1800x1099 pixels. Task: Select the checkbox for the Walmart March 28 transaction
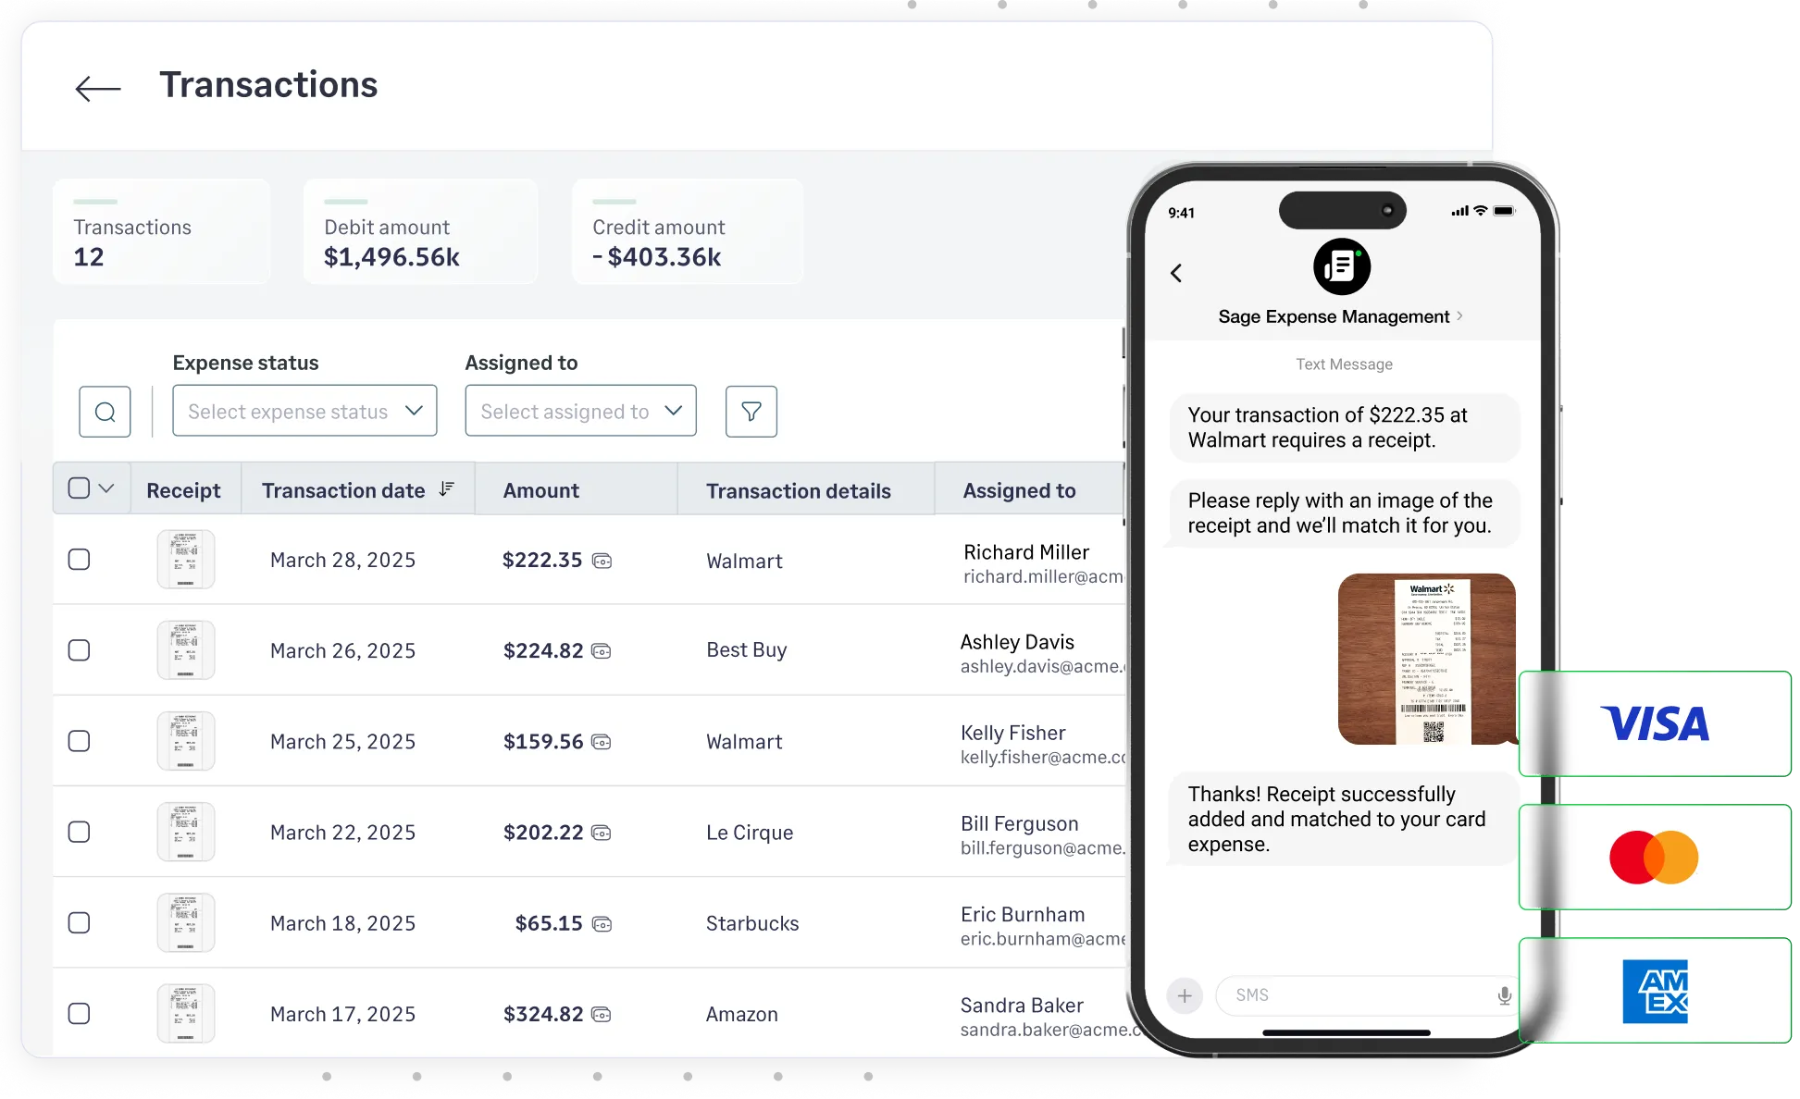coord(80,559)
